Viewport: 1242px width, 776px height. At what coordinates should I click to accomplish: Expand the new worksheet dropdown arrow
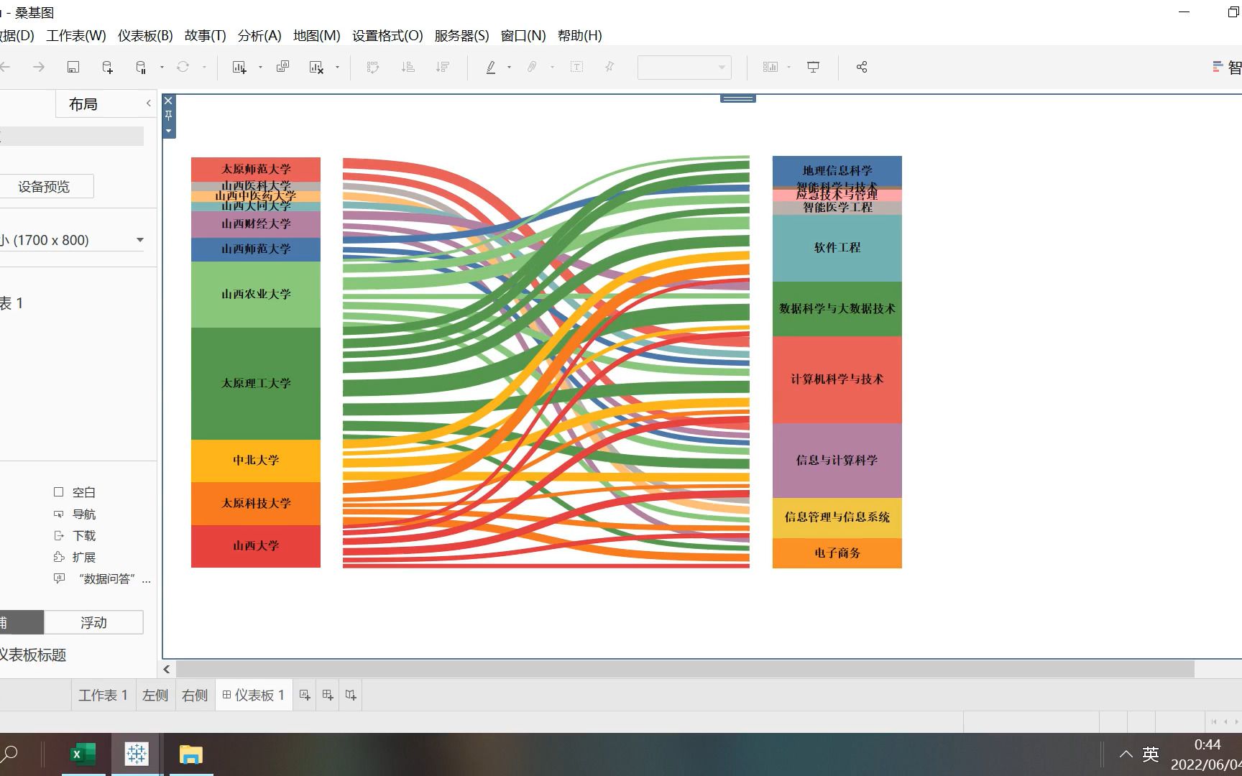(260, 67)
